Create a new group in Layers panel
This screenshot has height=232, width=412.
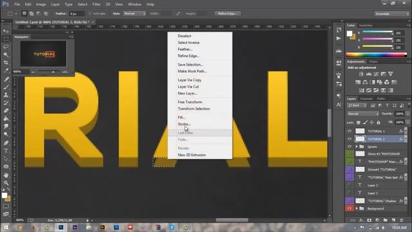(385, 220)
